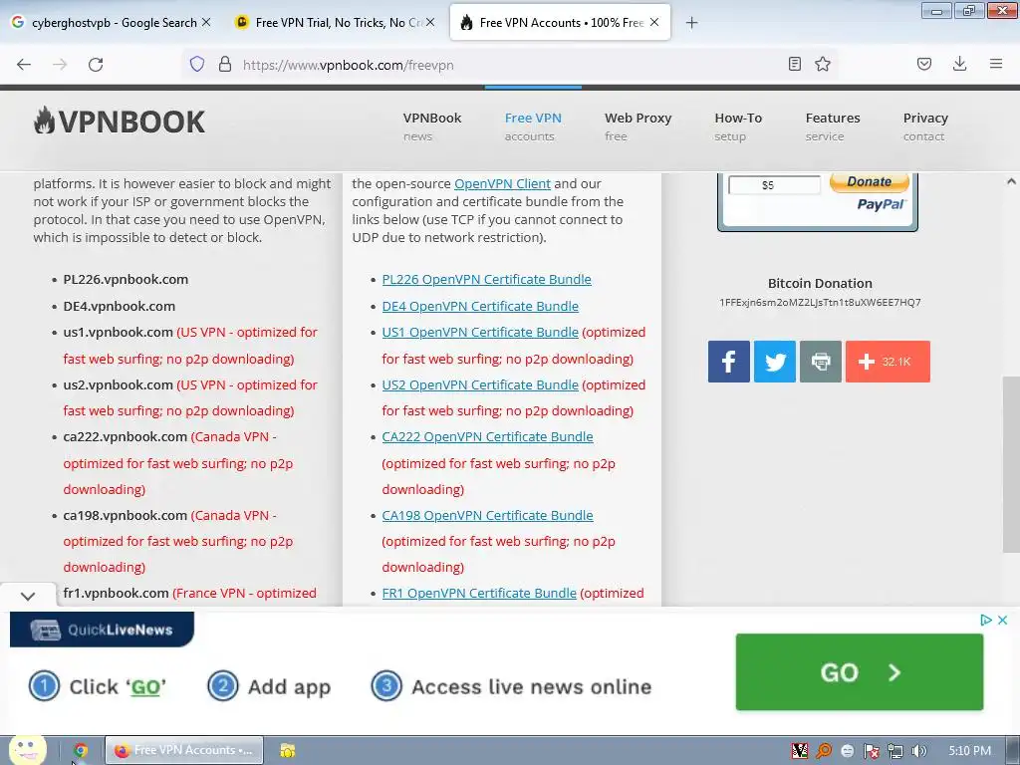Click the 'GO' link in ad step one
Image resolution: width=1020 pixels, height=765 pixels.
pyautogui.click(x=145, y=687)
